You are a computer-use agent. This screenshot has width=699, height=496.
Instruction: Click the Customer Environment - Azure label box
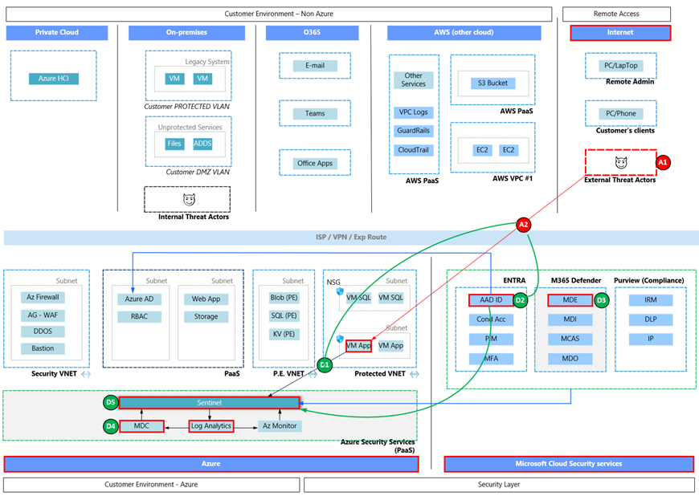152,485
